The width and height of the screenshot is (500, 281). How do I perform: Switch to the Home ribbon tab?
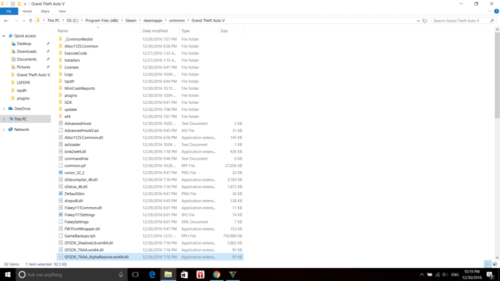(x=27, y=11)
